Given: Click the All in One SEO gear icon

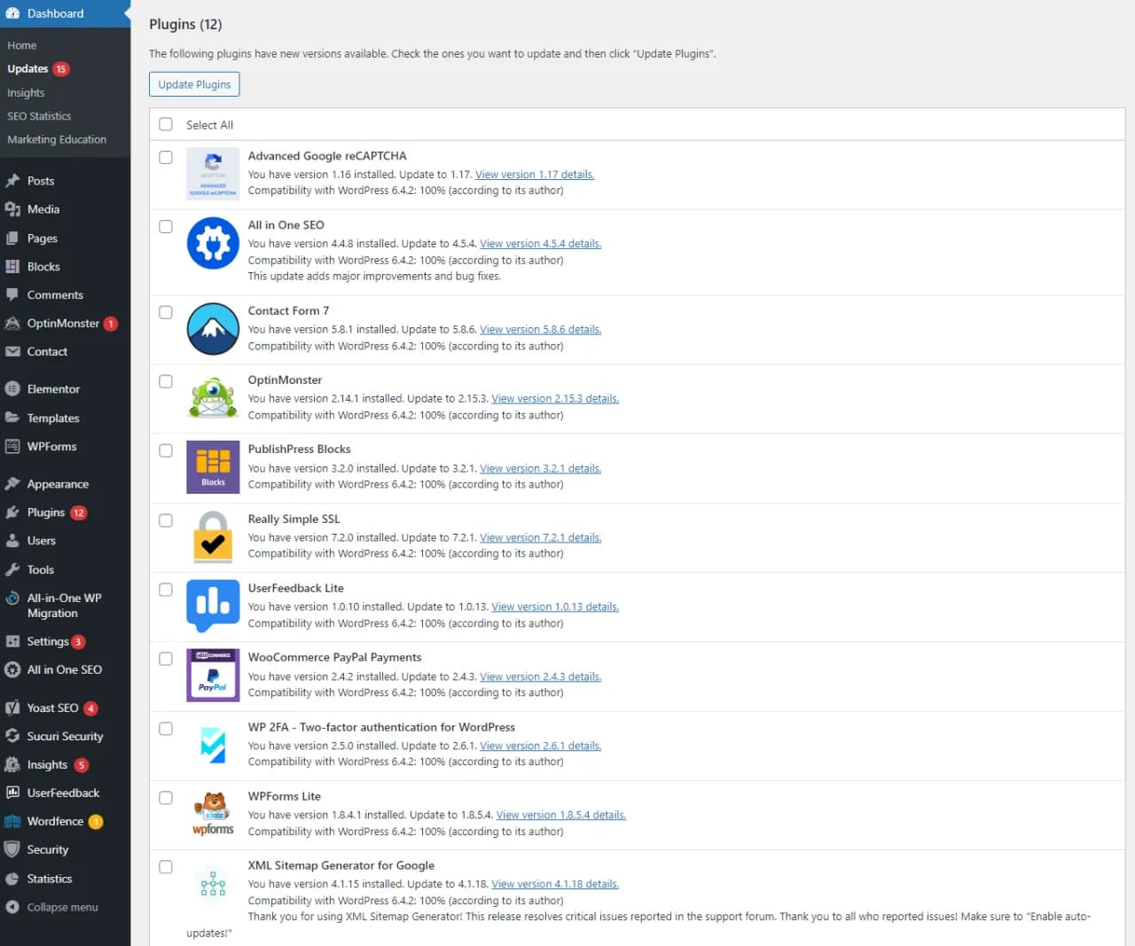Looking at the screenshot, I should pyautogui.click(x=213, y=243).
